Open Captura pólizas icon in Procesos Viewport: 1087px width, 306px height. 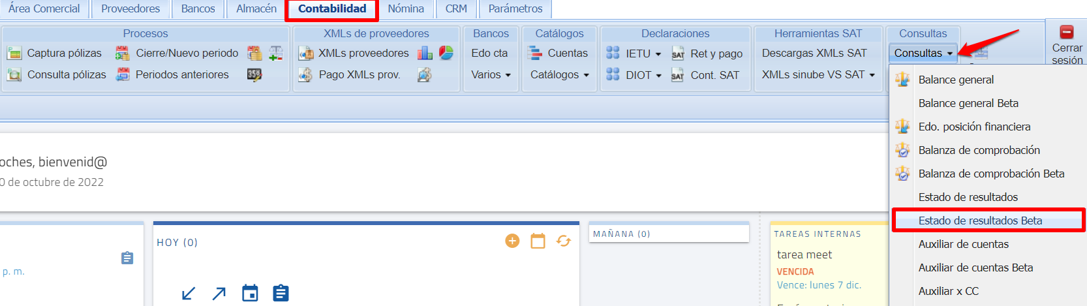point(14,53)
